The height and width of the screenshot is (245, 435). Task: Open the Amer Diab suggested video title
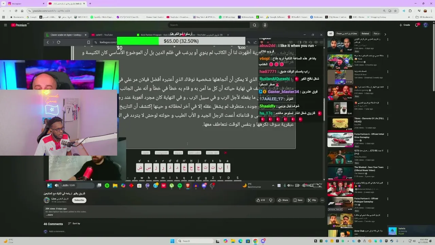[x=368, y=232]
